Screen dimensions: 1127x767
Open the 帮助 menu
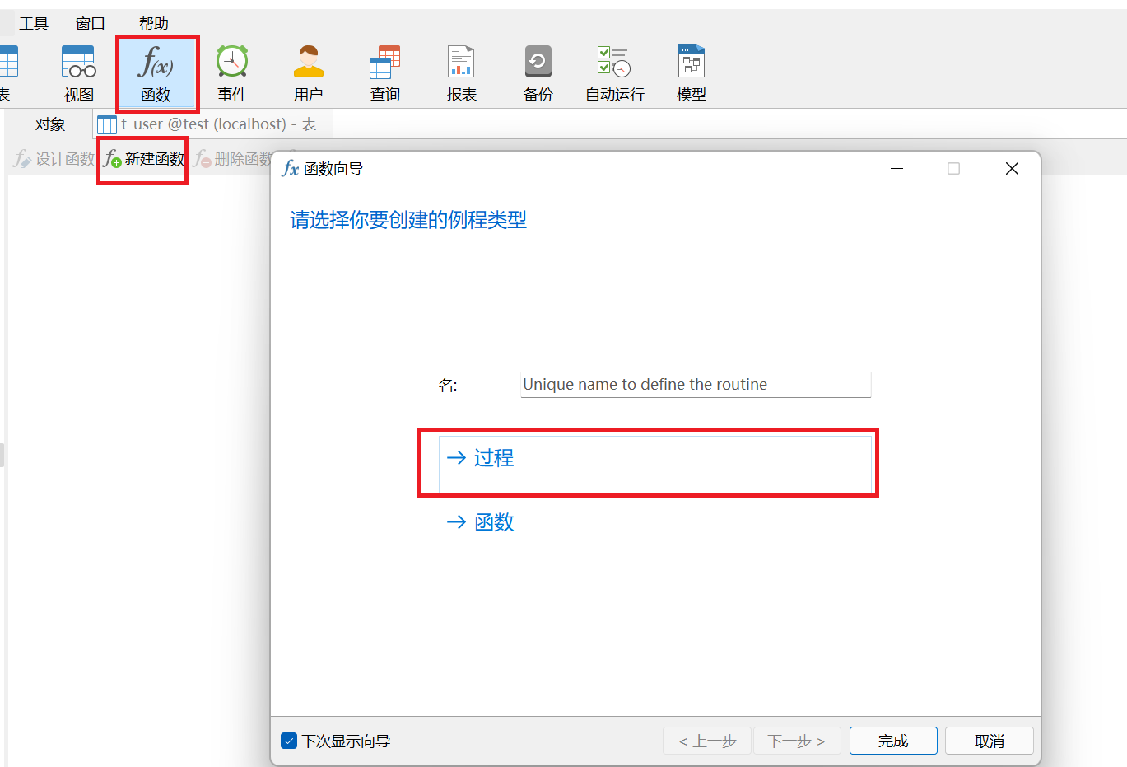point(154,24)
